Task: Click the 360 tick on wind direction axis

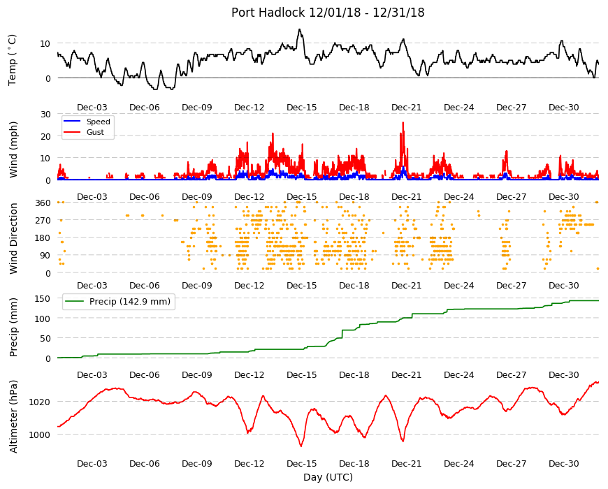Action: (43, 203)
